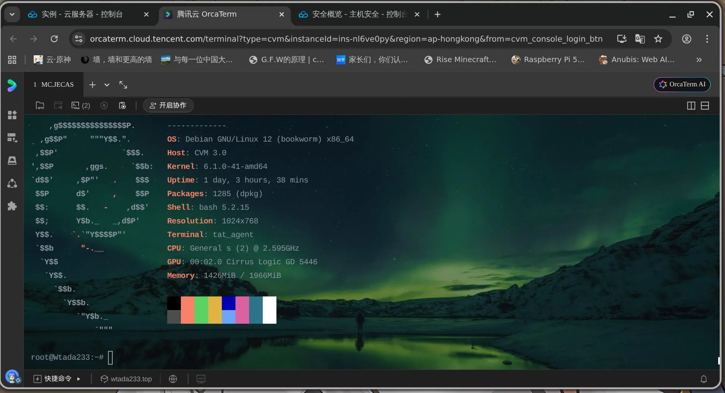Open the Tmux sessions icon
This screenshot has height=393, width=725.
tap(75, 106)
